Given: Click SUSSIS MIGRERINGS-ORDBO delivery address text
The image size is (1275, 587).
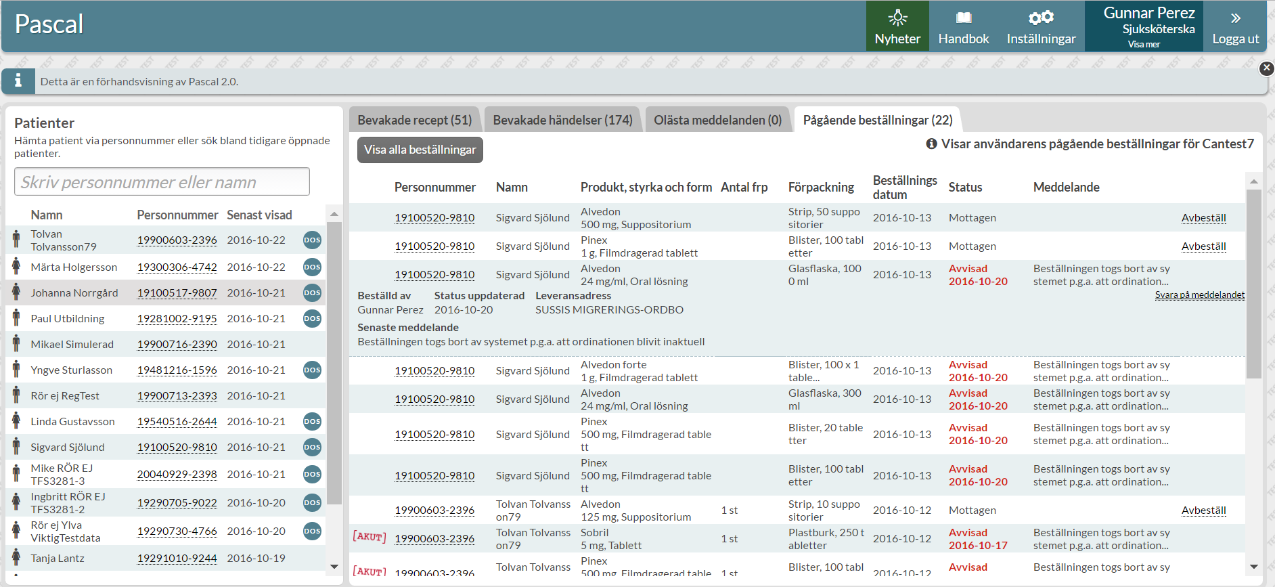Looking at the screenshot, I should 609,310.
